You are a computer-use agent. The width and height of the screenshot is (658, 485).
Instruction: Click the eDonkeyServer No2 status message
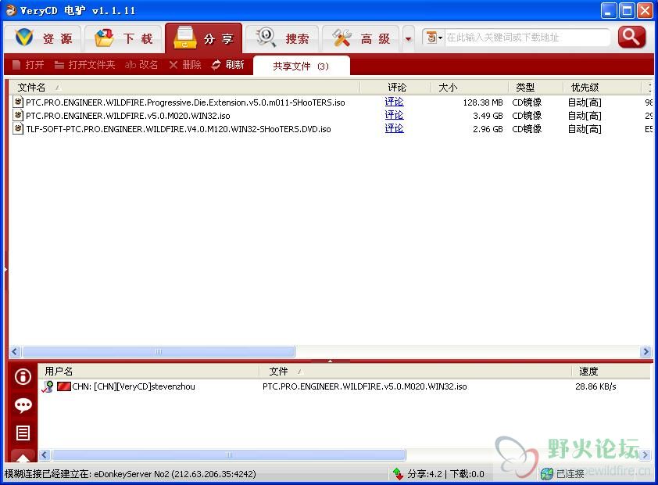(130, 474)
